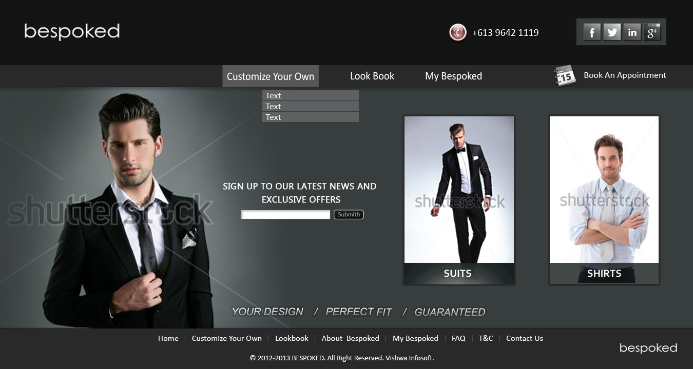Open footer Customize Your Own link
This screenshot has width=693, height=369.
click(227, 338)
